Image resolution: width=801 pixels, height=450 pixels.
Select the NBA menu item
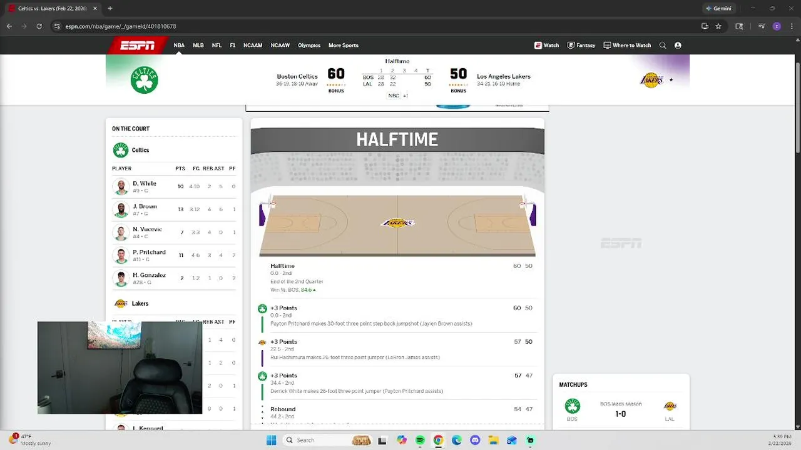pyautogui.click(x=179, y=45)
